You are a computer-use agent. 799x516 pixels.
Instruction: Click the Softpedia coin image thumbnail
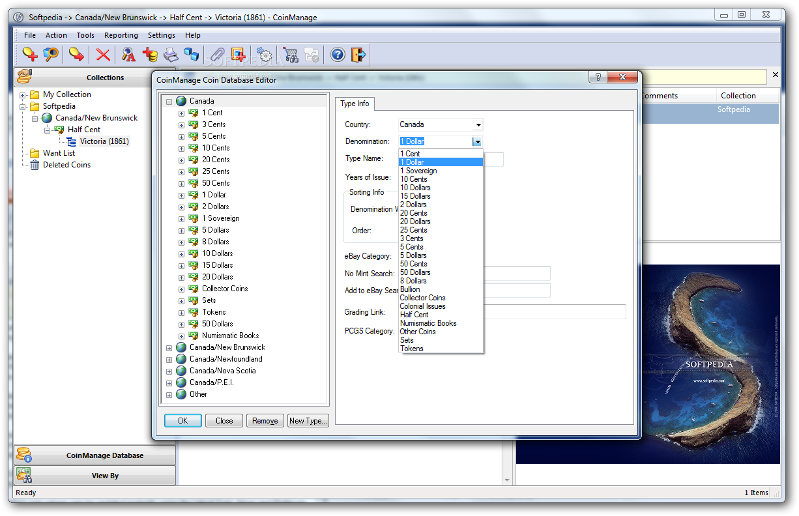648,364
